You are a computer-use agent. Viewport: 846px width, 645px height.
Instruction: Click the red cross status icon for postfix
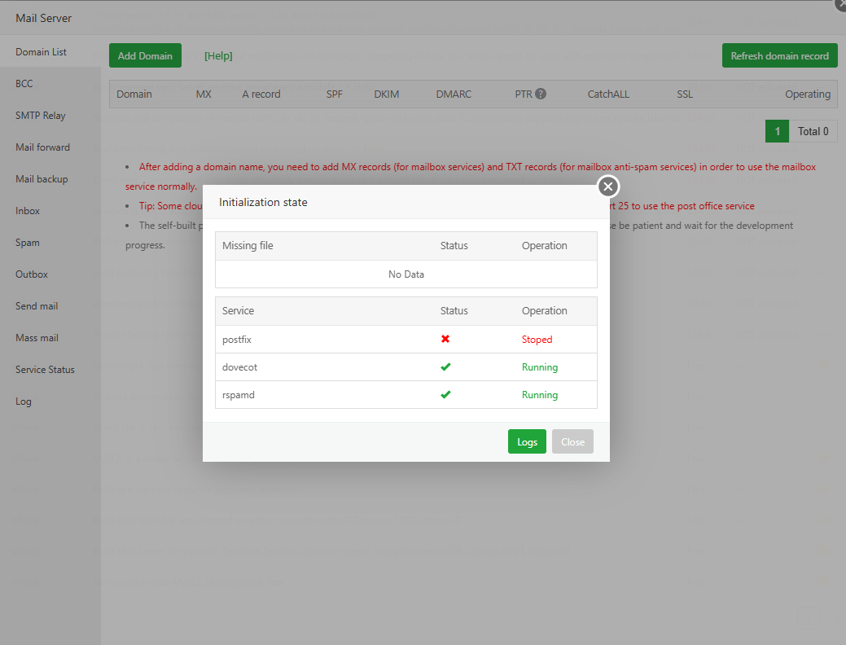445,339
